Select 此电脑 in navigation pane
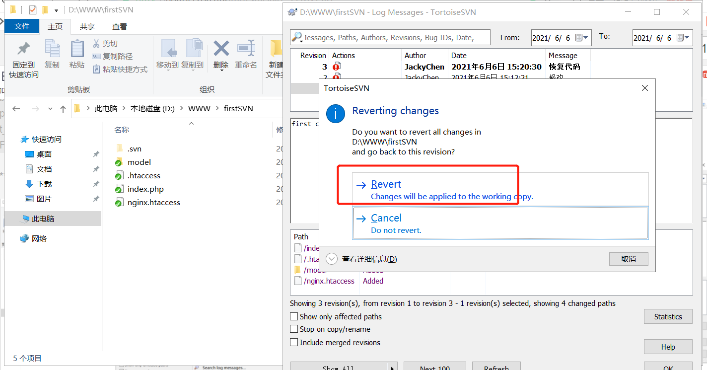Viewport: 707px width, 370px height. click(x=53, y=219)
